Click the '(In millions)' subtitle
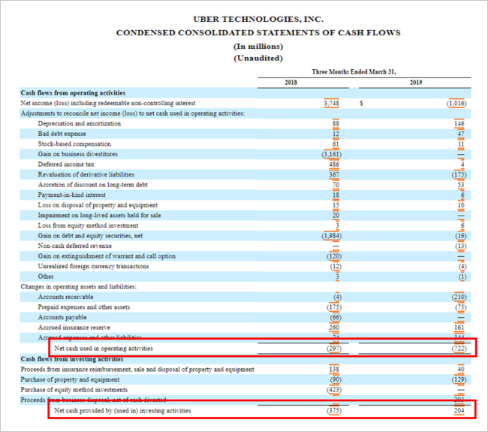Viewport: 488px width, 432px height. (258, 47)
